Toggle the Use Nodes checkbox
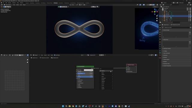Viewport: 192px width, 108px height. (55, 55)
